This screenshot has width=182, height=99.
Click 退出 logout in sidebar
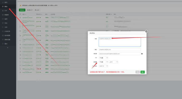click(5, 44)
